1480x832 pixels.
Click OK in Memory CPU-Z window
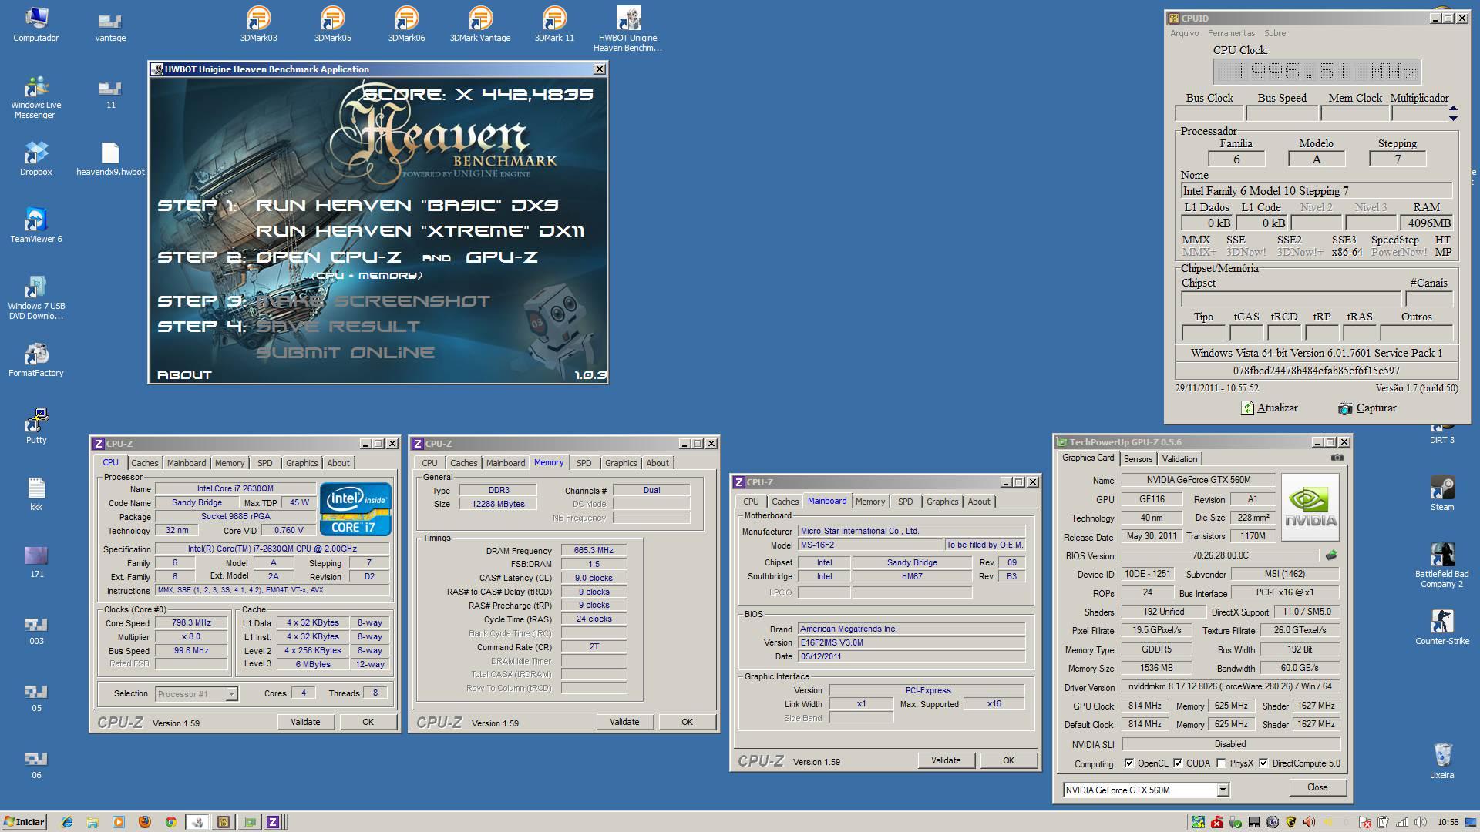(687, 722)
